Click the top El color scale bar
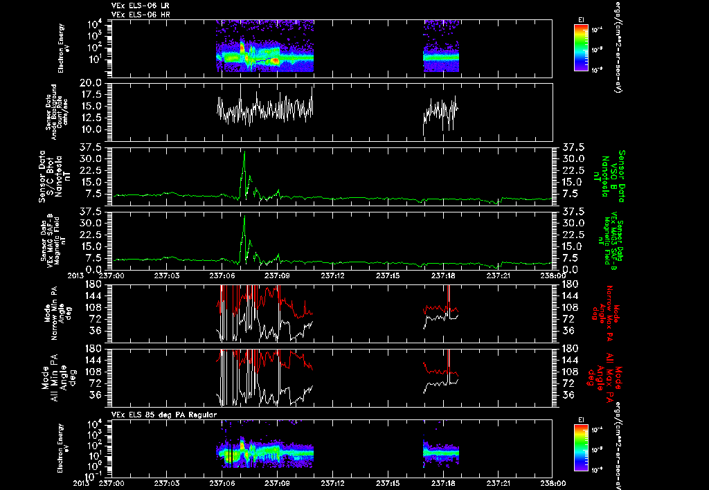The image size is (709, 490). (581, 48)
